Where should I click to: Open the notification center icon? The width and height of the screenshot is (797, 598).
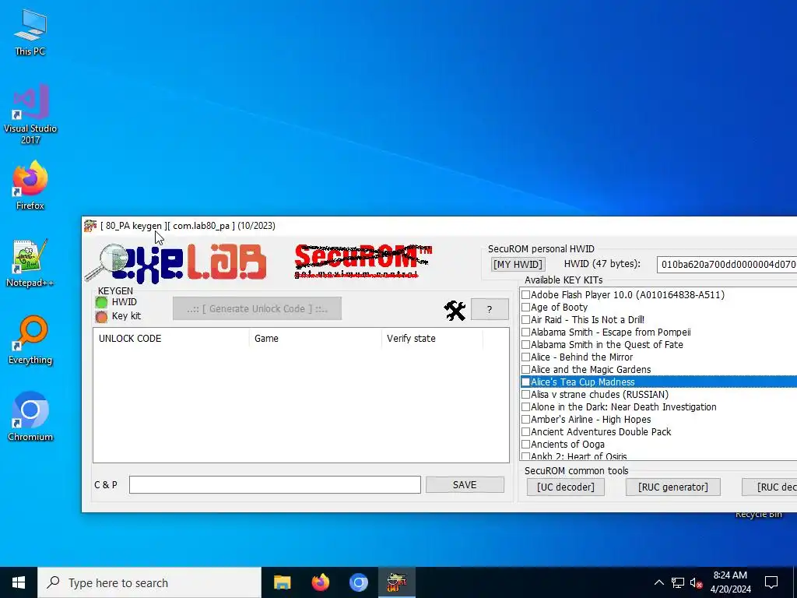click(771, 582)
